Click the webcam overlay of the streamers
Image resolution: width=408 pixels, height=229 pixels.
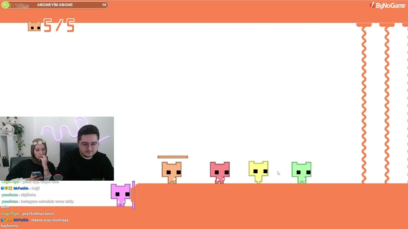coord(57,149)
